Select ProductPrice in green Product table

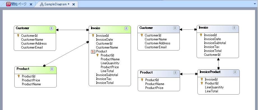click(31, 80)
